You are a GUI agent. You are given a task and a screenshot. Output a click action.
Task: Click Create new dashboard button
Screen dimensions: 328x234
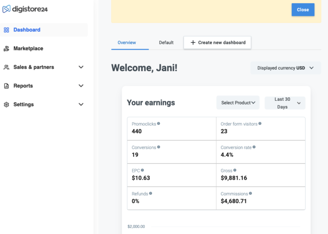click(x=217, y=43)
